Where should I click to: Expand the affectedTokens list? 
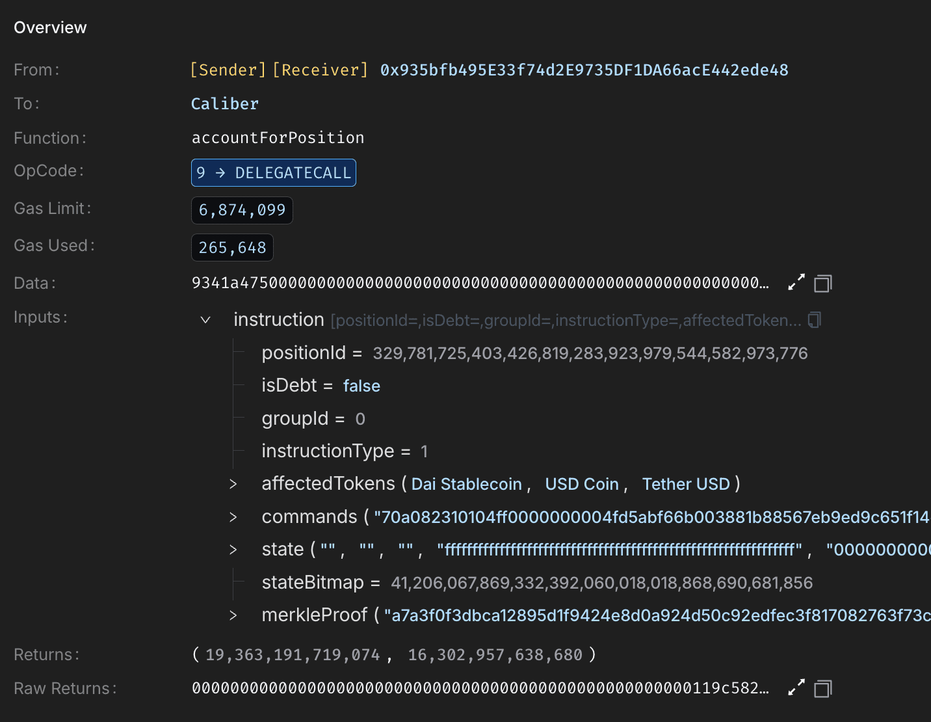point(233,484)
